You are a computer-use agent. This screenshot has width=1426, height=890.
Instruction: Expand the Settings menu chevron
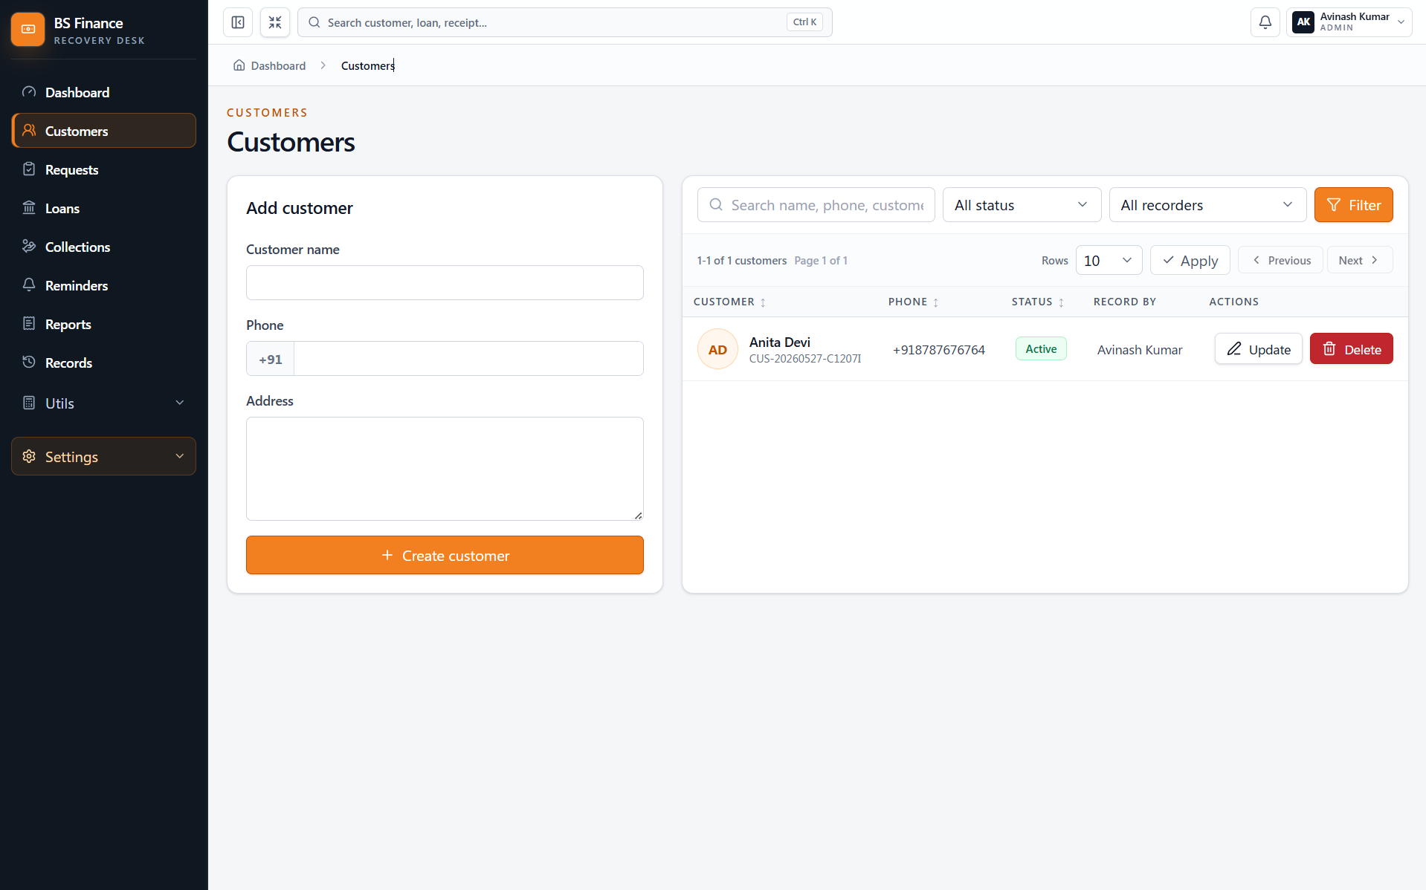click(x=179, y=456)
